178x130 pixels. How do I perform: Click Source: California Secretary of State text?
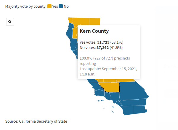[x=36, y=121]
